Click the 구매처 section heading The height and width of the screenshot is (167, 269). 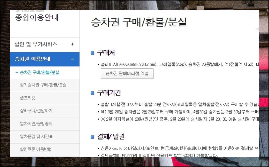(x=106, y=53)
